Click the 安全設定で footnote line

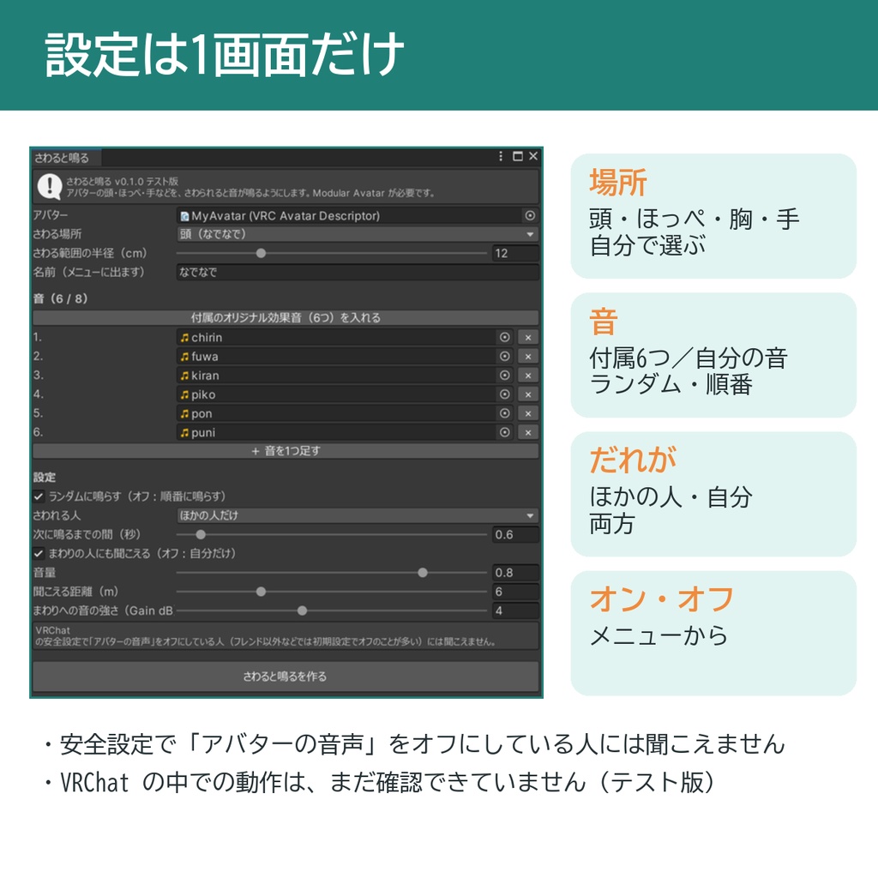click(414, 744)
